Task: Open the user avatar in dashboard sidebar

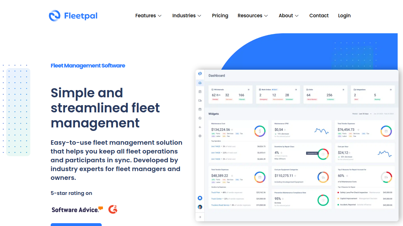Action: click(200, 207)
